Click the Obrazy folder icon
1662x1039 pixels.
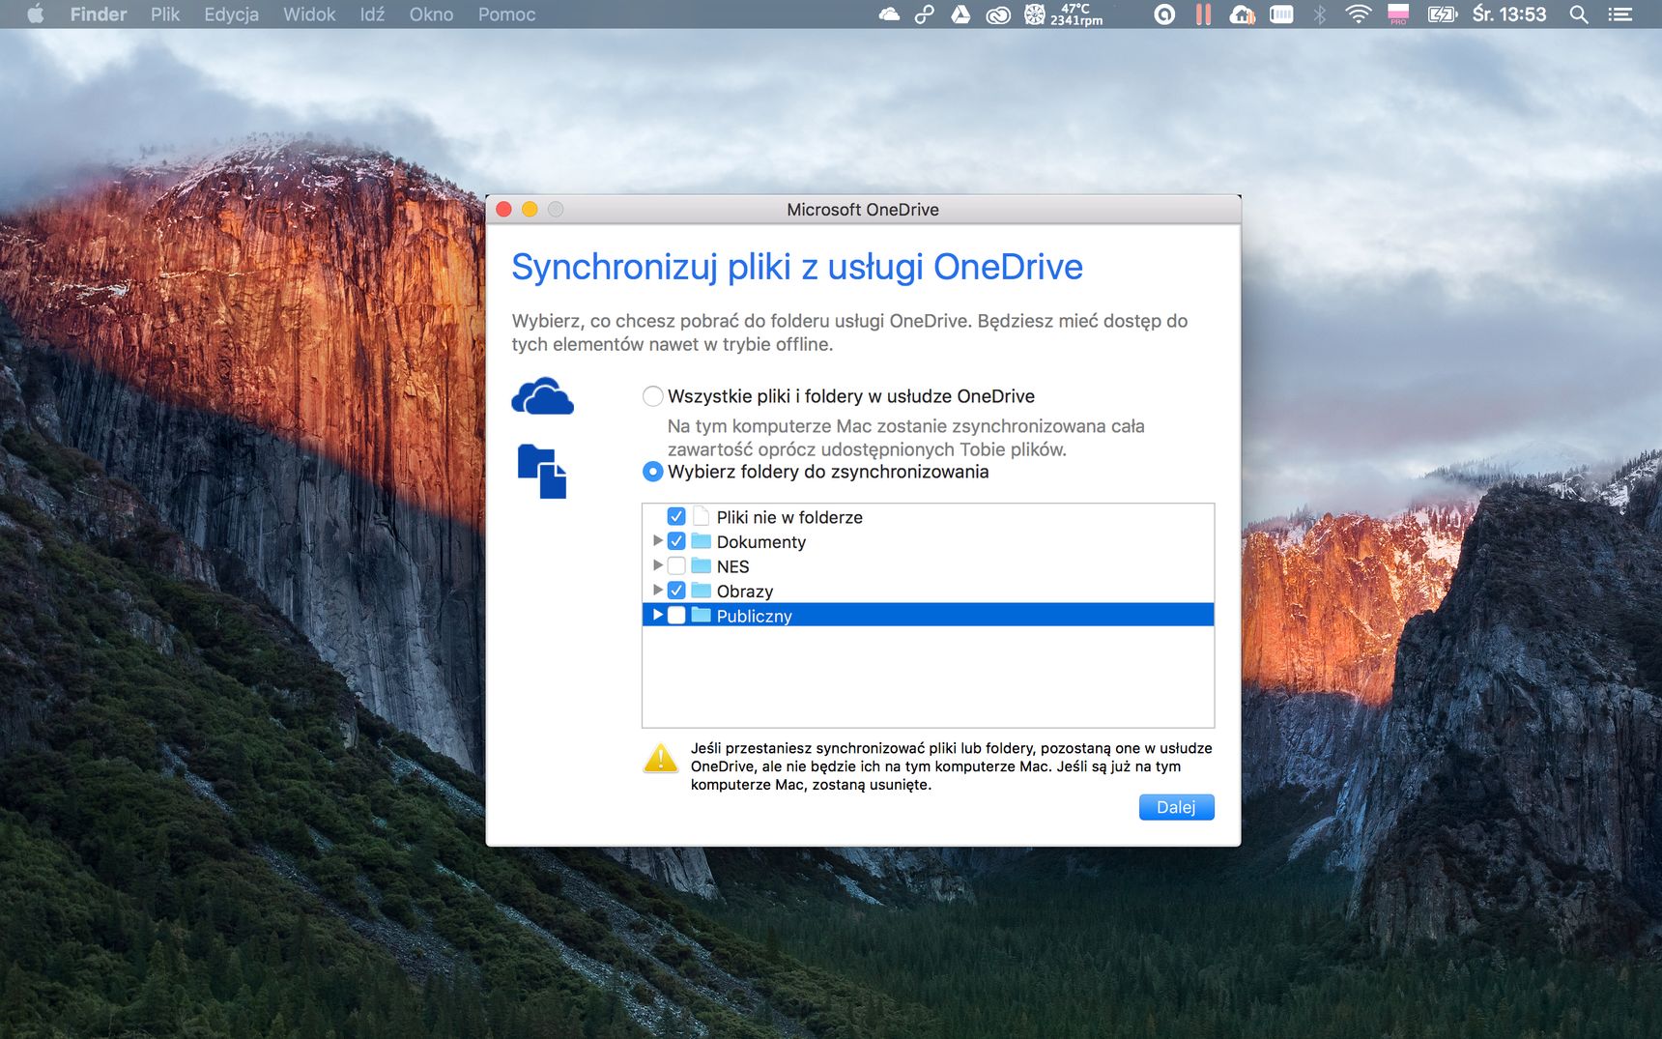pos(702,591)
